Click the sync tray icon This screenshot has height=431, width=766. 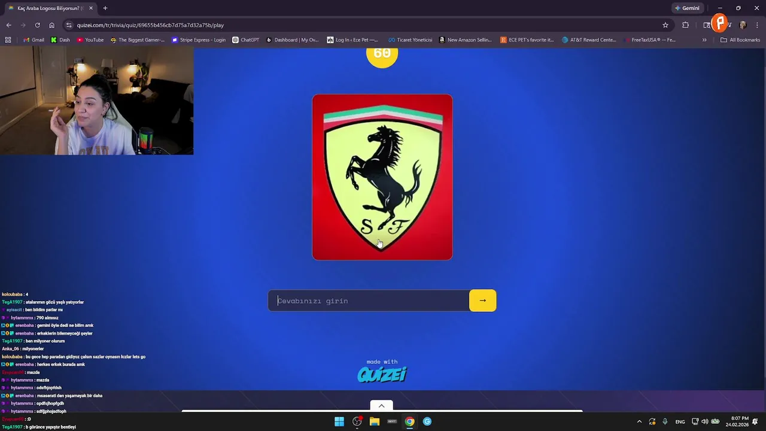pos(652,421)
